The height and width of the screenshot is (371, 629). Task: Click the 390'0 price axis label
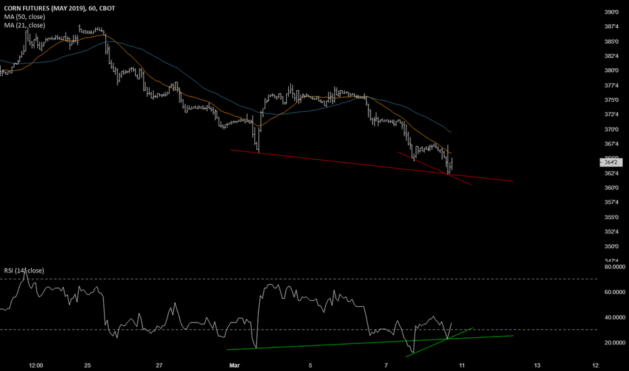611,12
